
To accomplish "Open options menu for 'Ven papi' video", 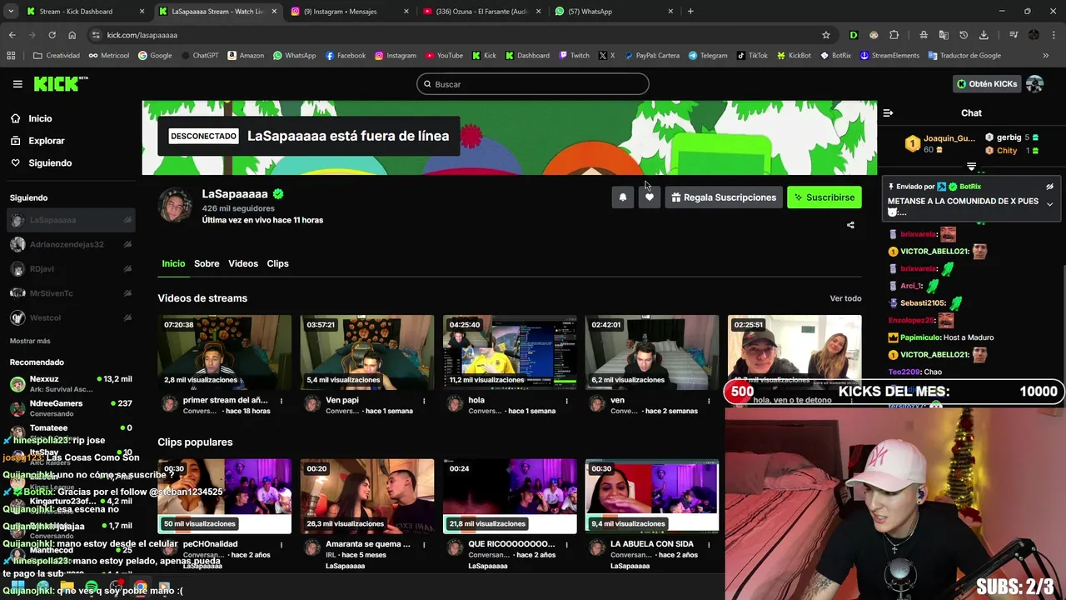I will (424, 401).
